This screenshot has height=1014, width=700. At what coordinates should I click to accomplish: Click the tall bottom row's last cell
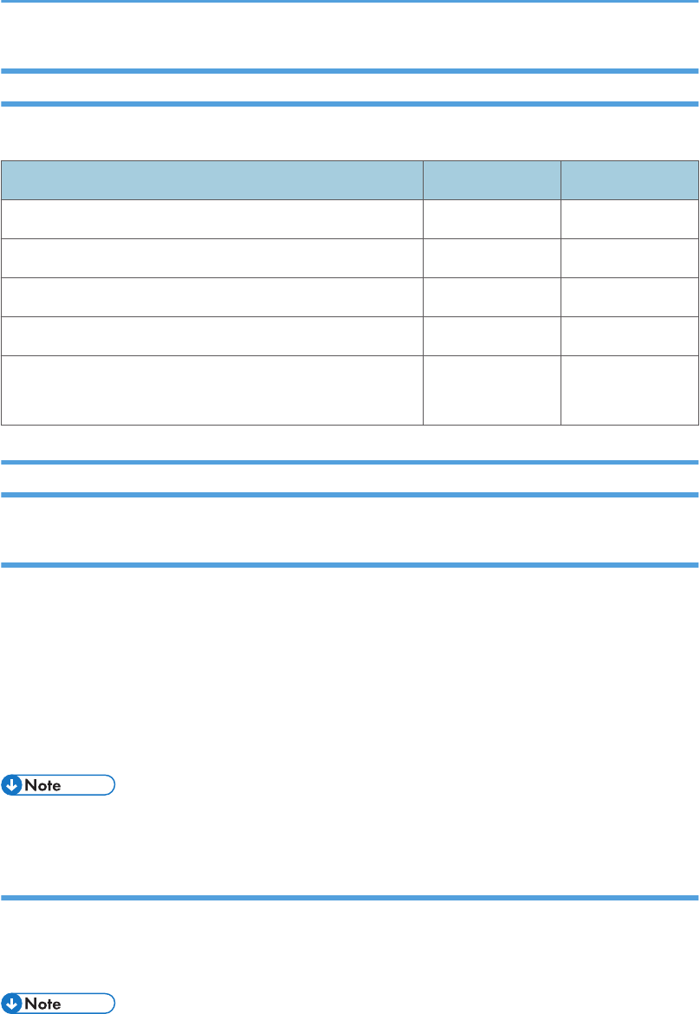630,390
